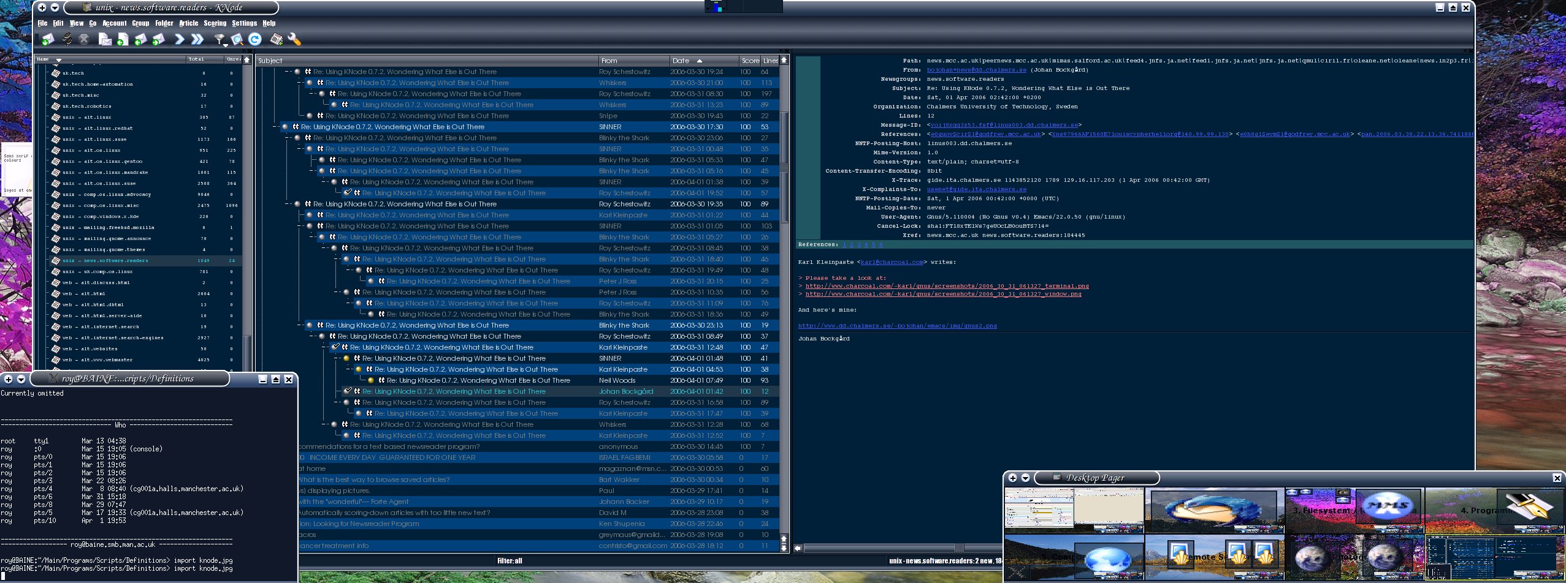Viewport: 1566px width, 583px height.
Task: Click the usenet@gide.ita.chalmers.se complaints link
Action: coord(976,189)
